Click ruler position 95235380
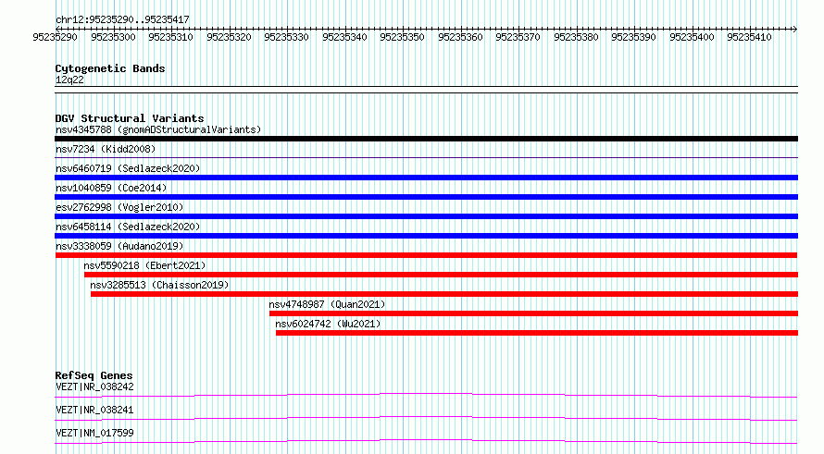Screen dimensions: 824x454 [x=576, y=37]
